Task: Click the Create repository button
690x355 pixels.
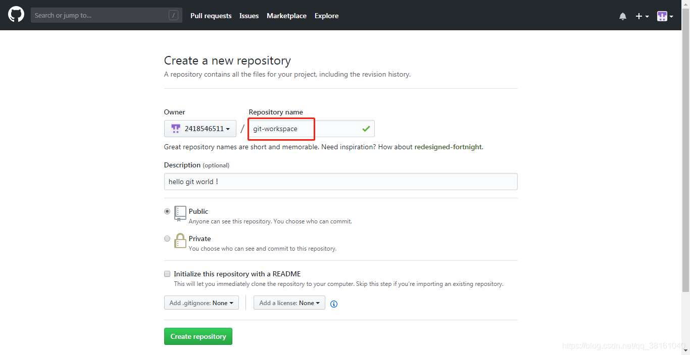Action: pos(198,336)
